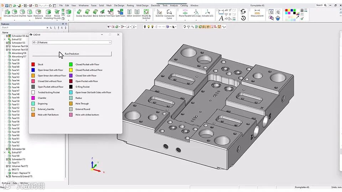Select the Split Faces tool
Image resolution: width=342 pixels, height=192 pixels.
click(x=120, y=13)
